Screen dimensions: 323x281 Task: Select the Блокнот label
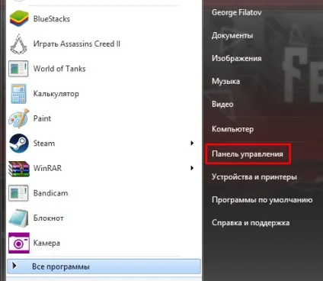tap(48, 218)
